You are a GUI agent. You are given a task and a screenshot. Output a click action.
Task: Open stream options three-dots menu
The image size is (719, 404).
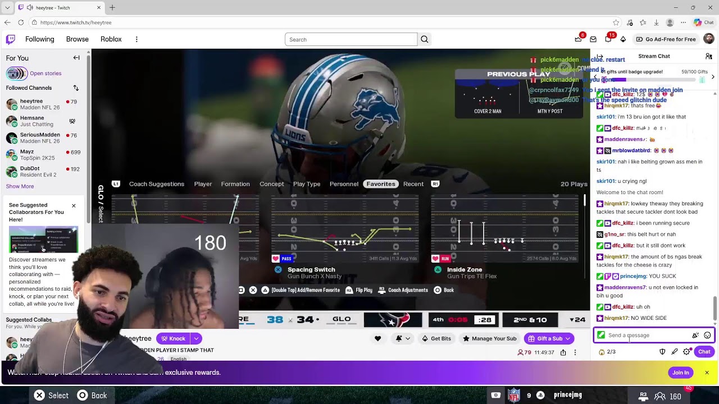click(x=575, y=352)
